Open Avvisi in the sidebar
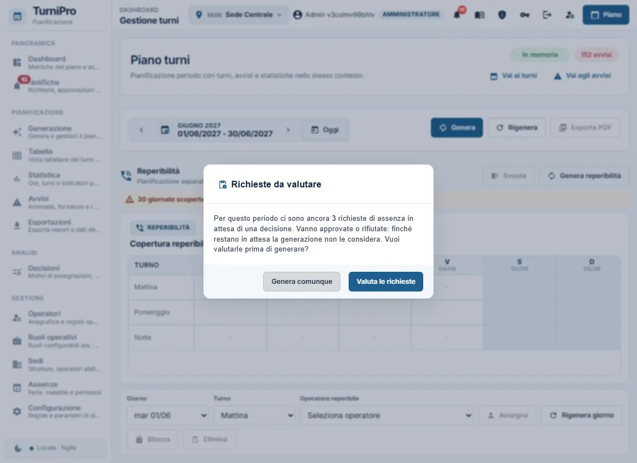 point(56,202)
